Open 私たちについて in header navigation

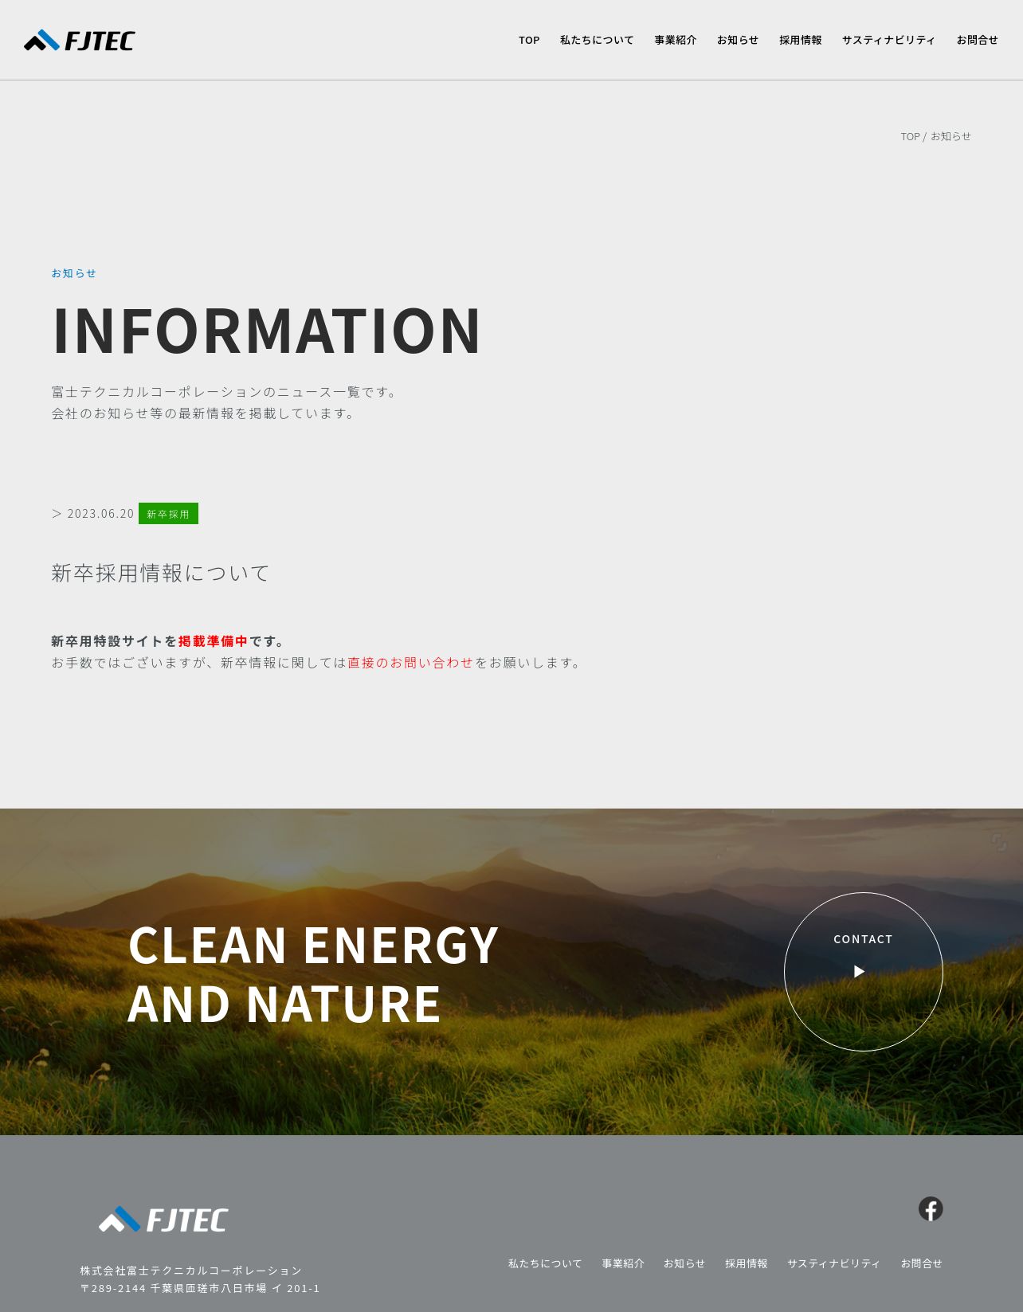point(597,40)
